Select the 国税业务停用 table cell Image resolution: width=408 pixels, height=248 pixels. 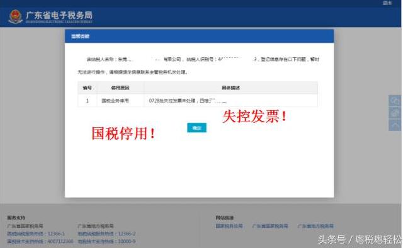click(x=120, y=101)
